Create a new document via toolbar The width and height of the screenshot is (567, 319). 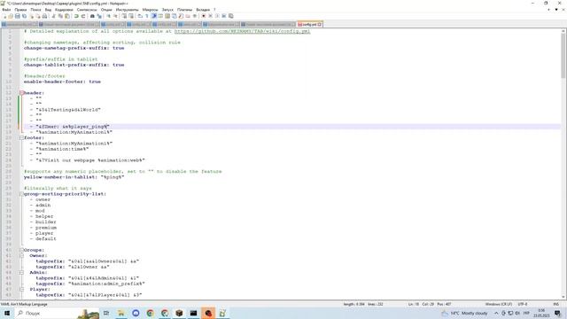(4, 16)
